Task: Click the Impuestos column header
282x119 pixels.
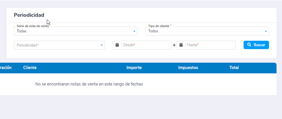Action: [x=188, y=68]
